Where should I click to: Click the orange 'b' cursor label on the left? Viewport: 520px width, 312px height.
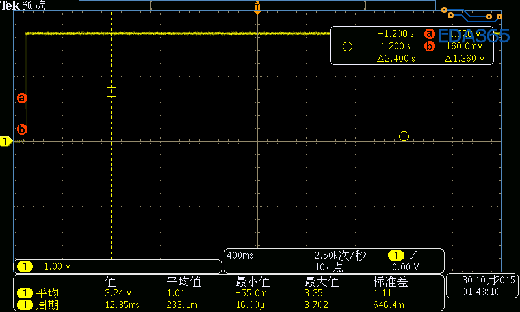[22, 129]
